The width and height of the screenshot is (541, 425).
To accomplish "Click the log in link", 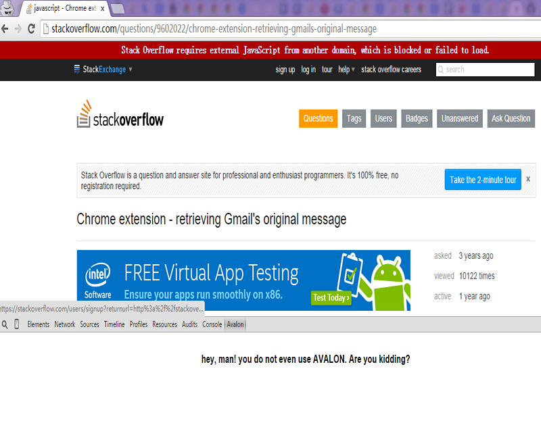I will pos(308,70).
